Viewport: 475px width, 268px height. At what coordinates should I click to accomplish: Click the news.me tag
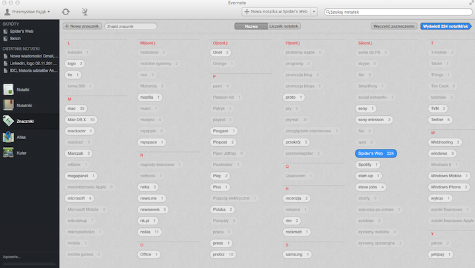pos(152,198)
